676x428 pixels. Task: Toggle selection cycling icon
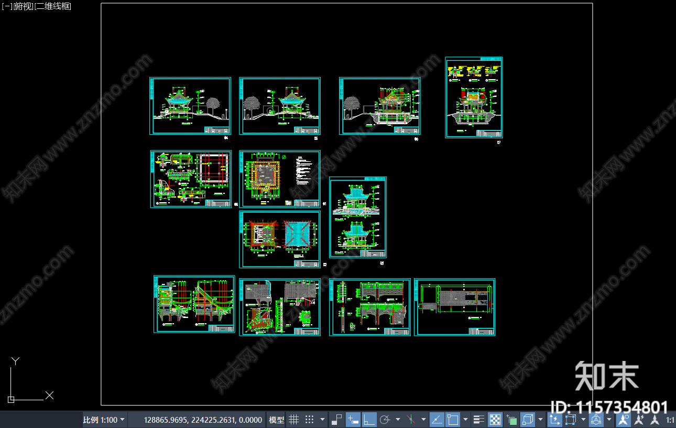point(511,420)
